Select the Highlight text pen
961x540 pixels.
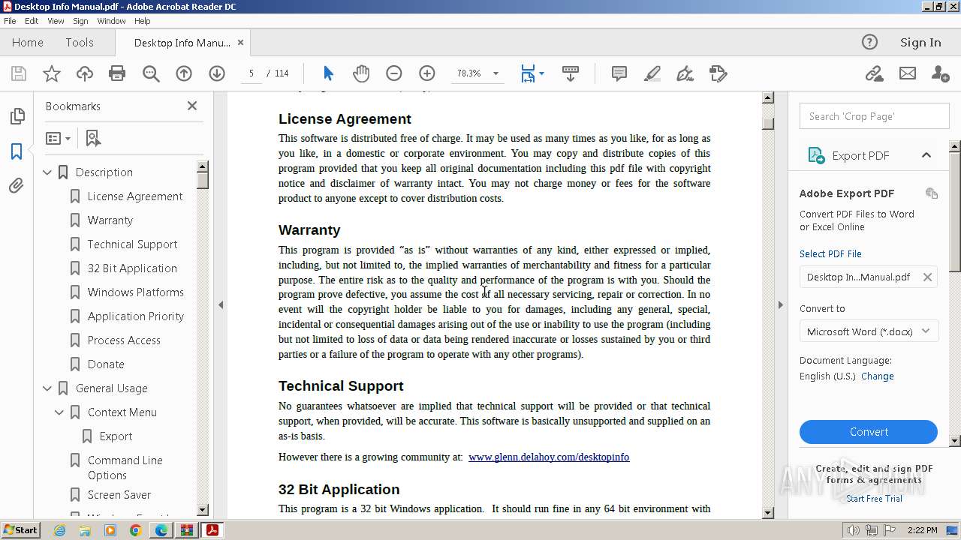coord(652,73)
